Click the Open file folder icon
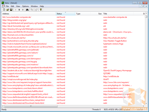Viewport: 149px width, 112px height. (8, 10)
